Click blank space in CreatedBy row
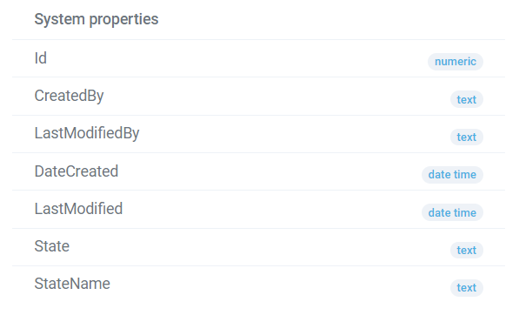 (275, 97)
